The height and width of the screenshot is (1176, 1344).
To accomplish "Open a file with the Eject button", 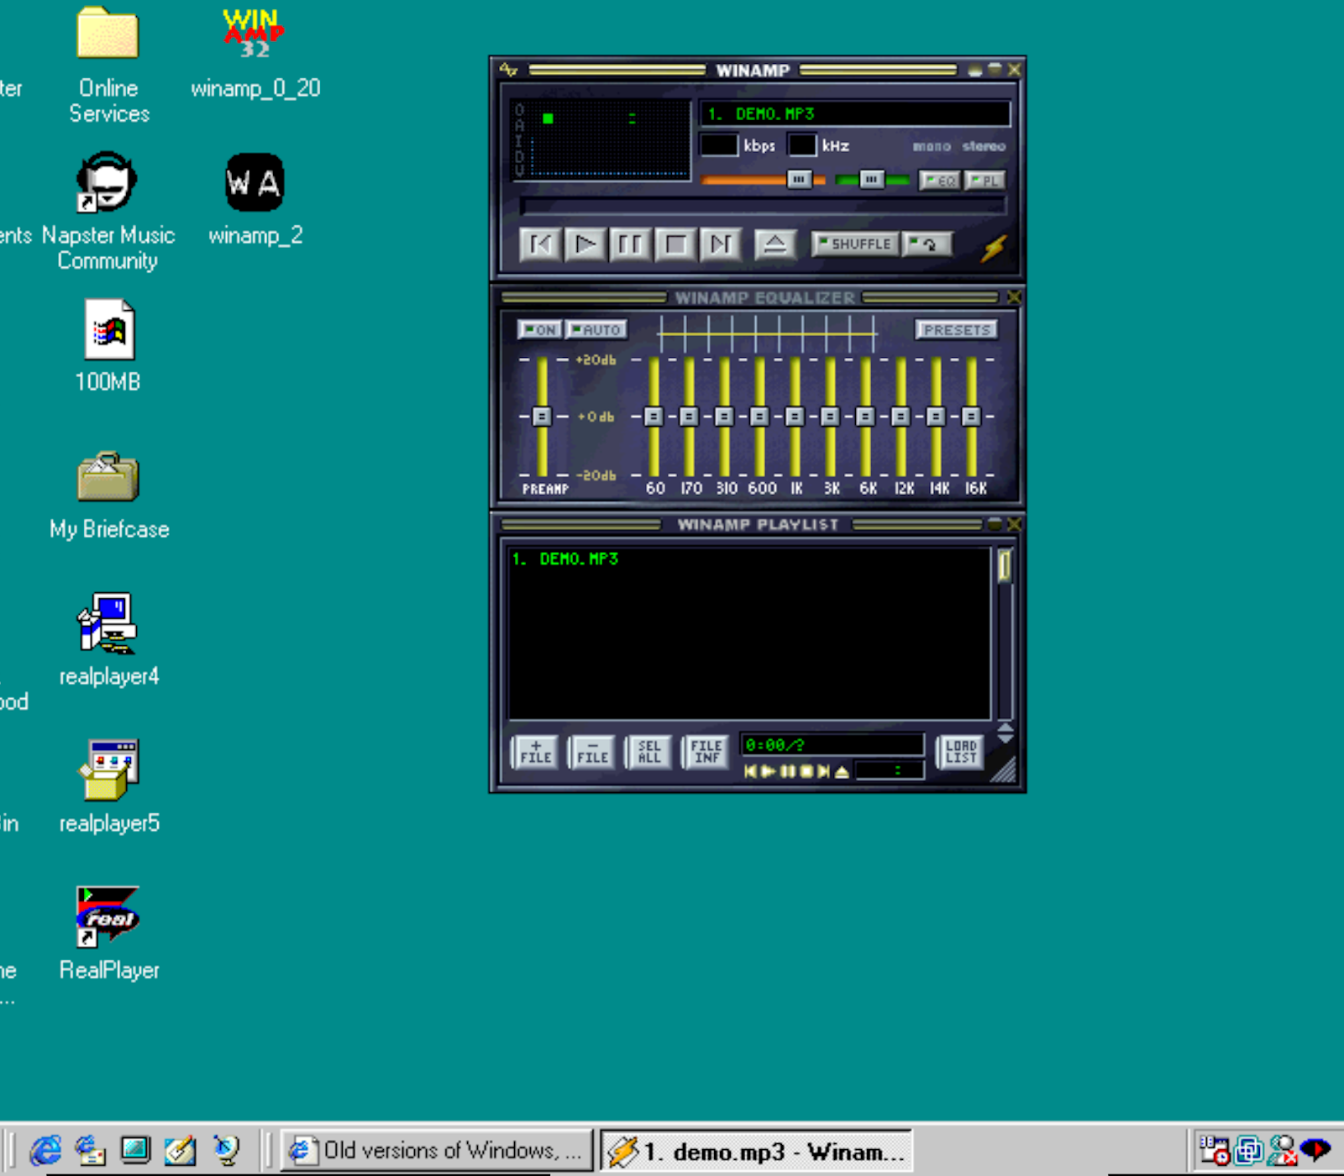I will point(774,244).
